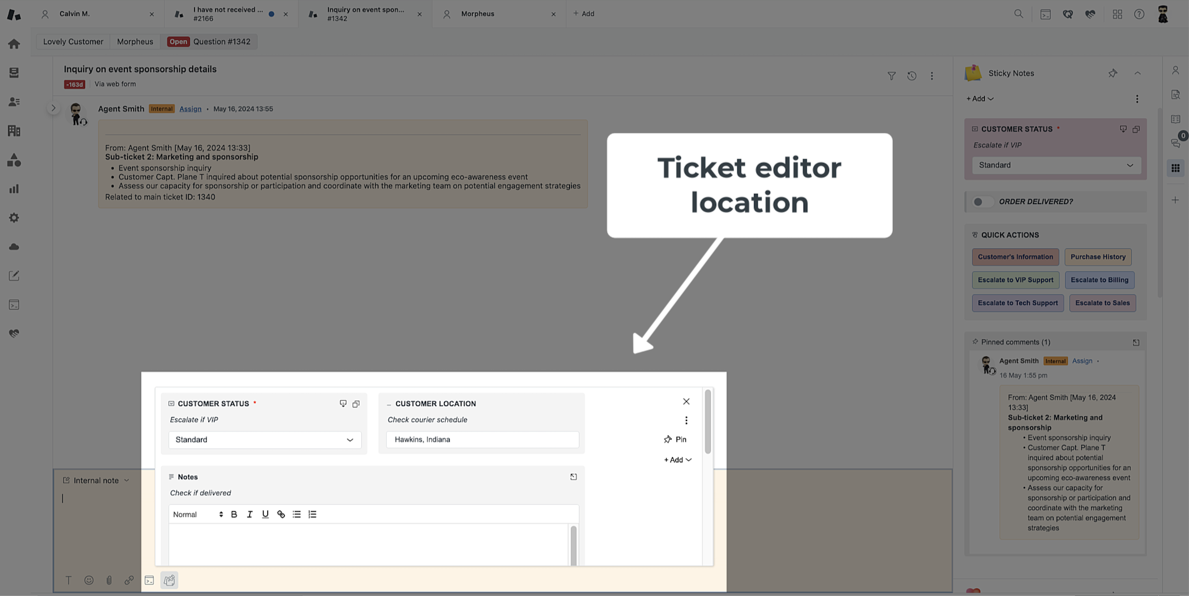Viewport: 1189px width, 596px height.
Task: Click Purchase History quick action
Action: [x=1098, y=257]
